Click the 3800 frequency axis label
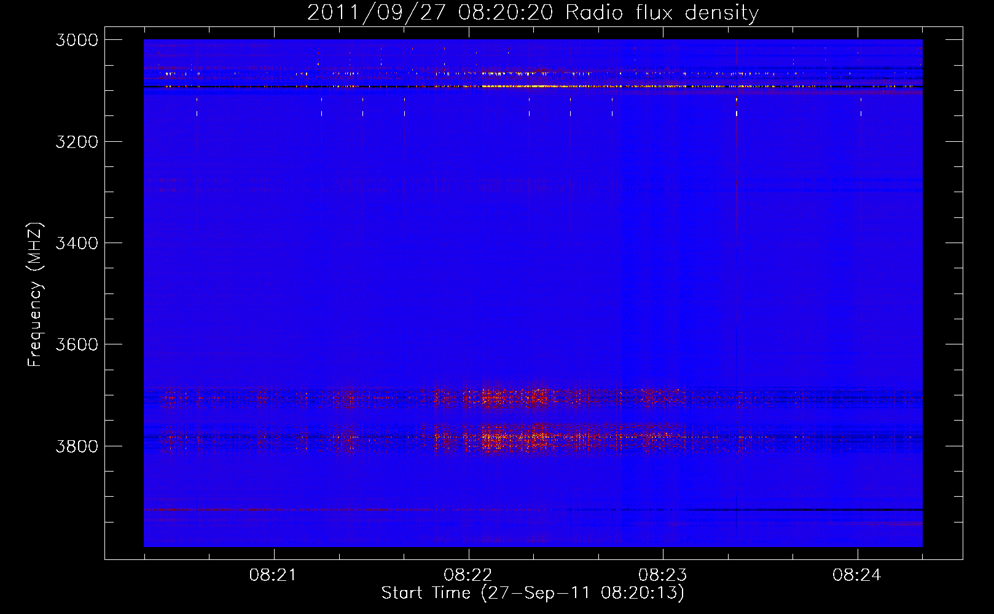This screenshot has width=994, height=614. (77, 446)
